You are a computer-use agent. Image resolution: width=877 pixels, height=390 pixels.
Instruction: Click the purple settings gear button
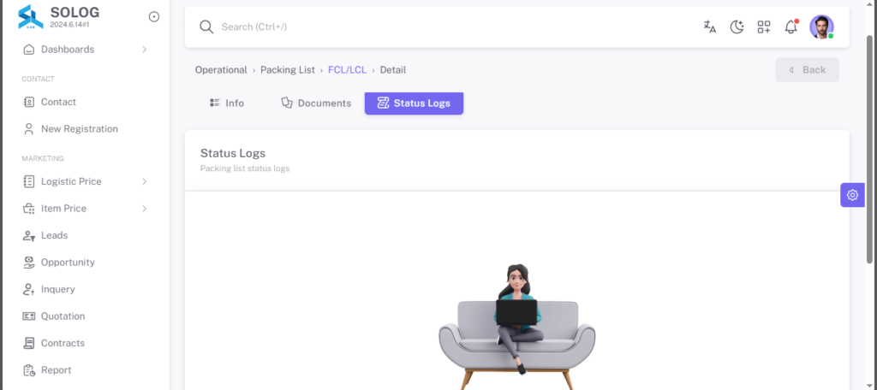[x=852, y=195]
